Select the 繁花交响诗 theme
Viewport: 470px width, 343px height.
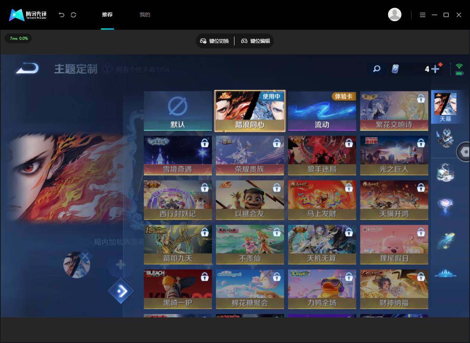coord(394,111)
